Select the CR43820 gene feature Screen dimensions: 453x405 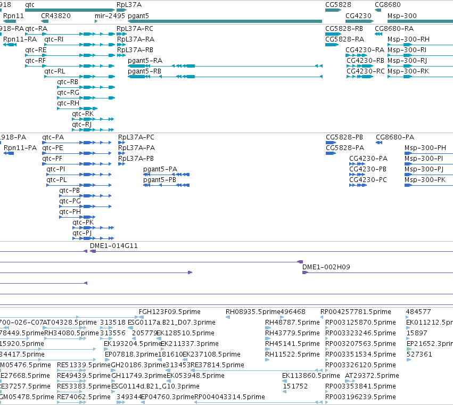click(45, 21)
